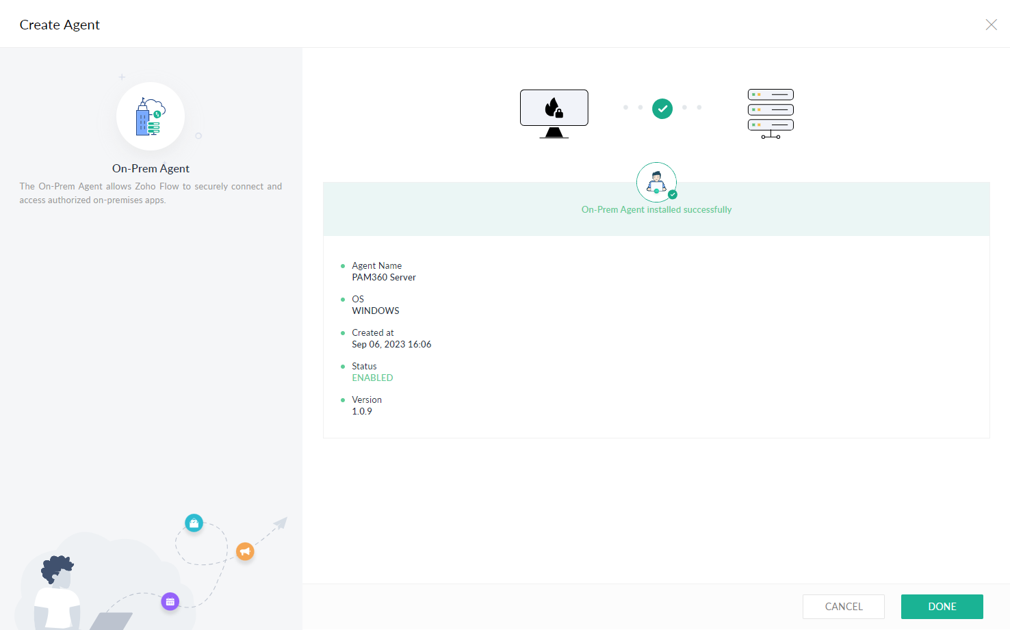Click the 'Version' label
This screenshot has height=630, width=1010.
point(367,399)
